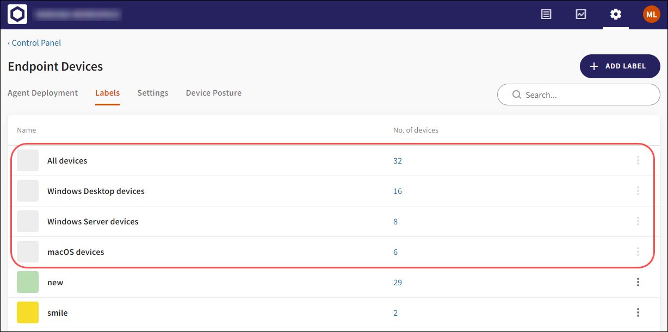Click the yellow swatch of smile label
Image resolution: width=668 pixels, height=332 pixels.
click(x=28, y=313)
